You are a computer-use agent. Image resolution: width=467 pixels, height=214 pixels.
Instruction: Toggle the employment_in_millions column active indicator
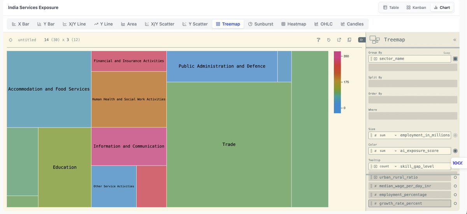click(x=455, y=135)
